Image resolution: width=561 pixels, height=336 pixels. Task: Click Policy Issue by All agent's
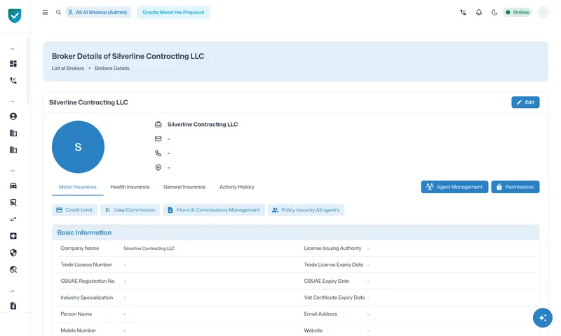tap(306, 210)
